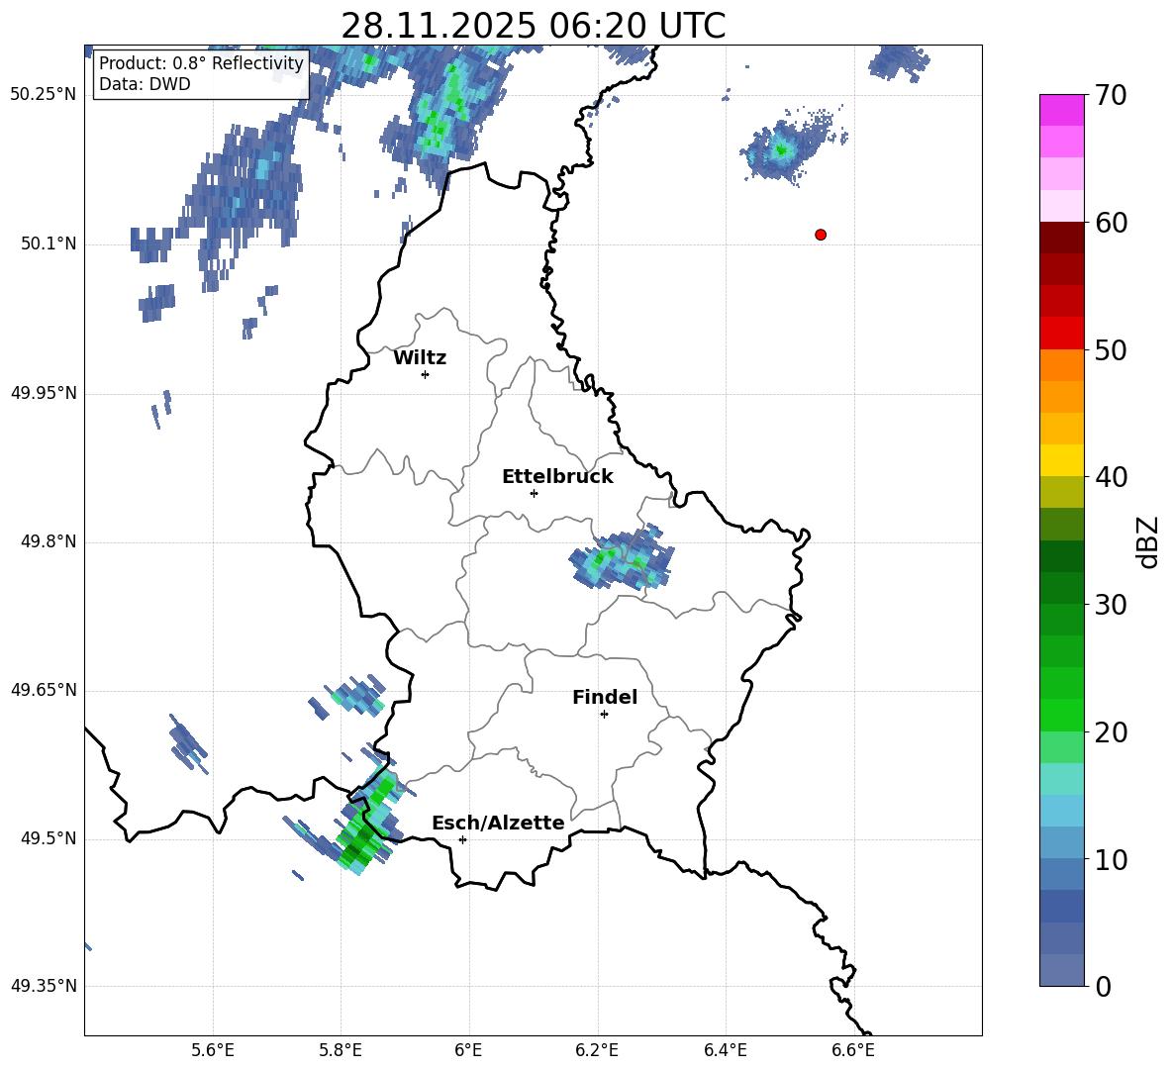Click the 6.2°E longitude label
This screenshot has width=1172, height=1070.
coord(597,1050)
